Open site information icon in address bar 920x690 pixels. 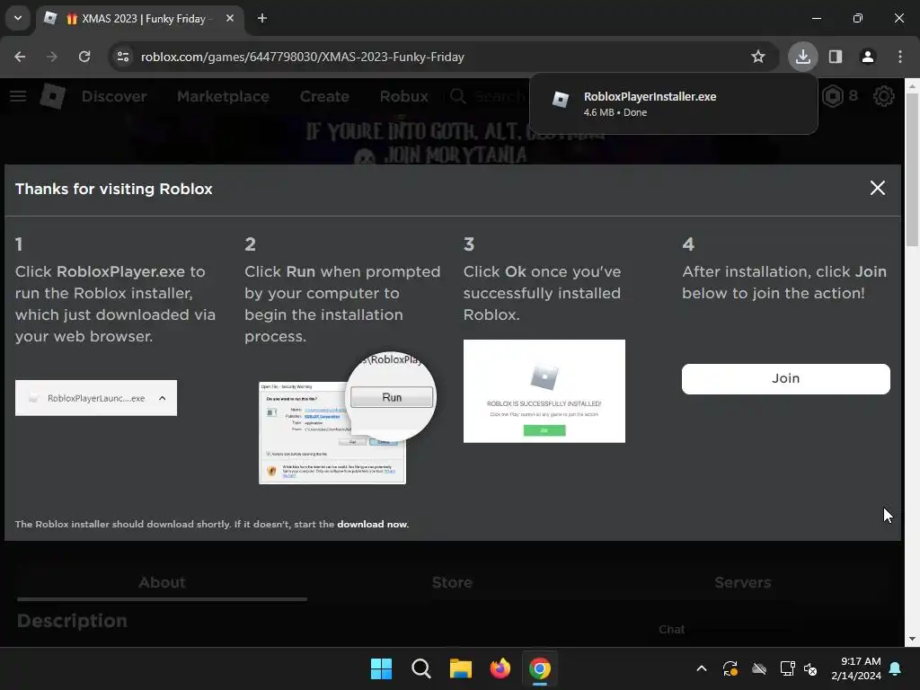pyautogui.click(x=123, y=57)
